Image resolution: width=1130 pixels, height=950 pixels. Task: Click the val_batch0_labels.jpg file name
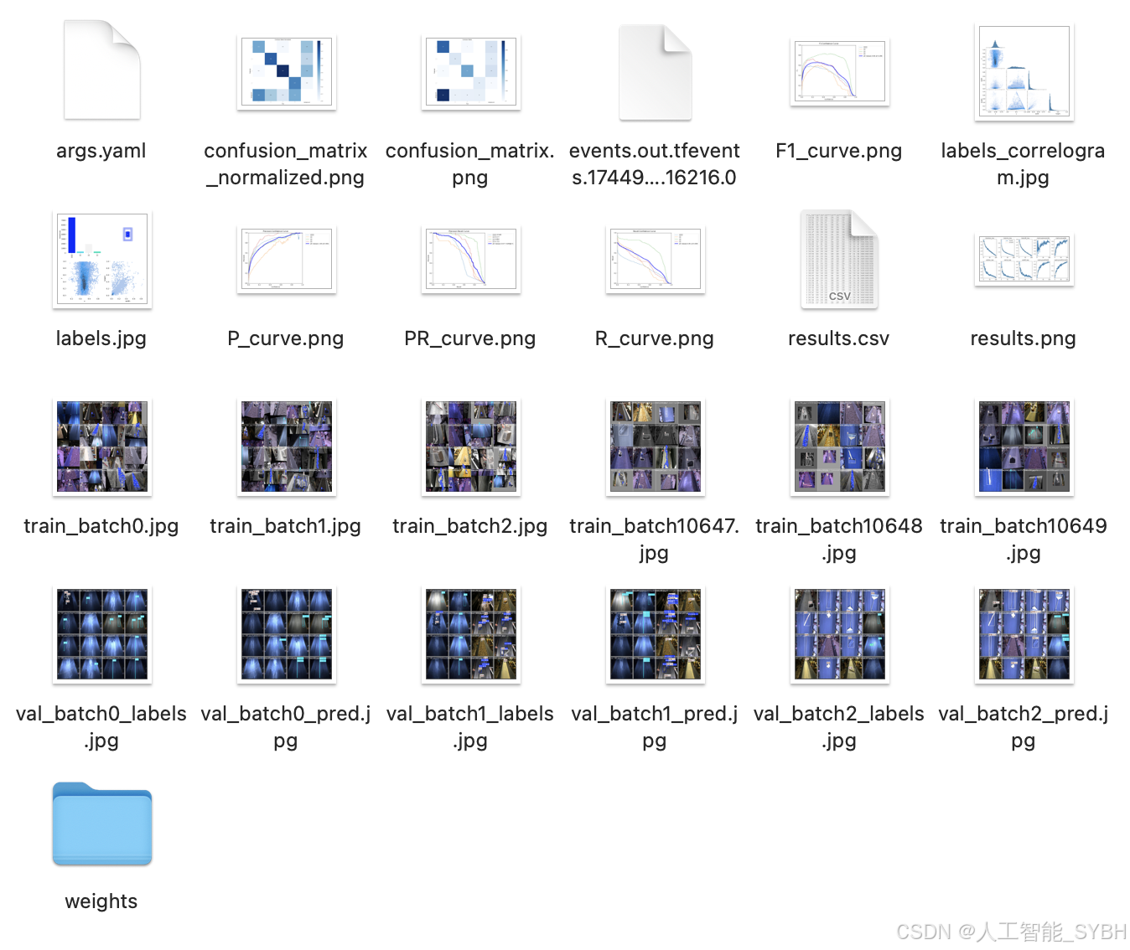pyautogui.click(x=101, y=727)
